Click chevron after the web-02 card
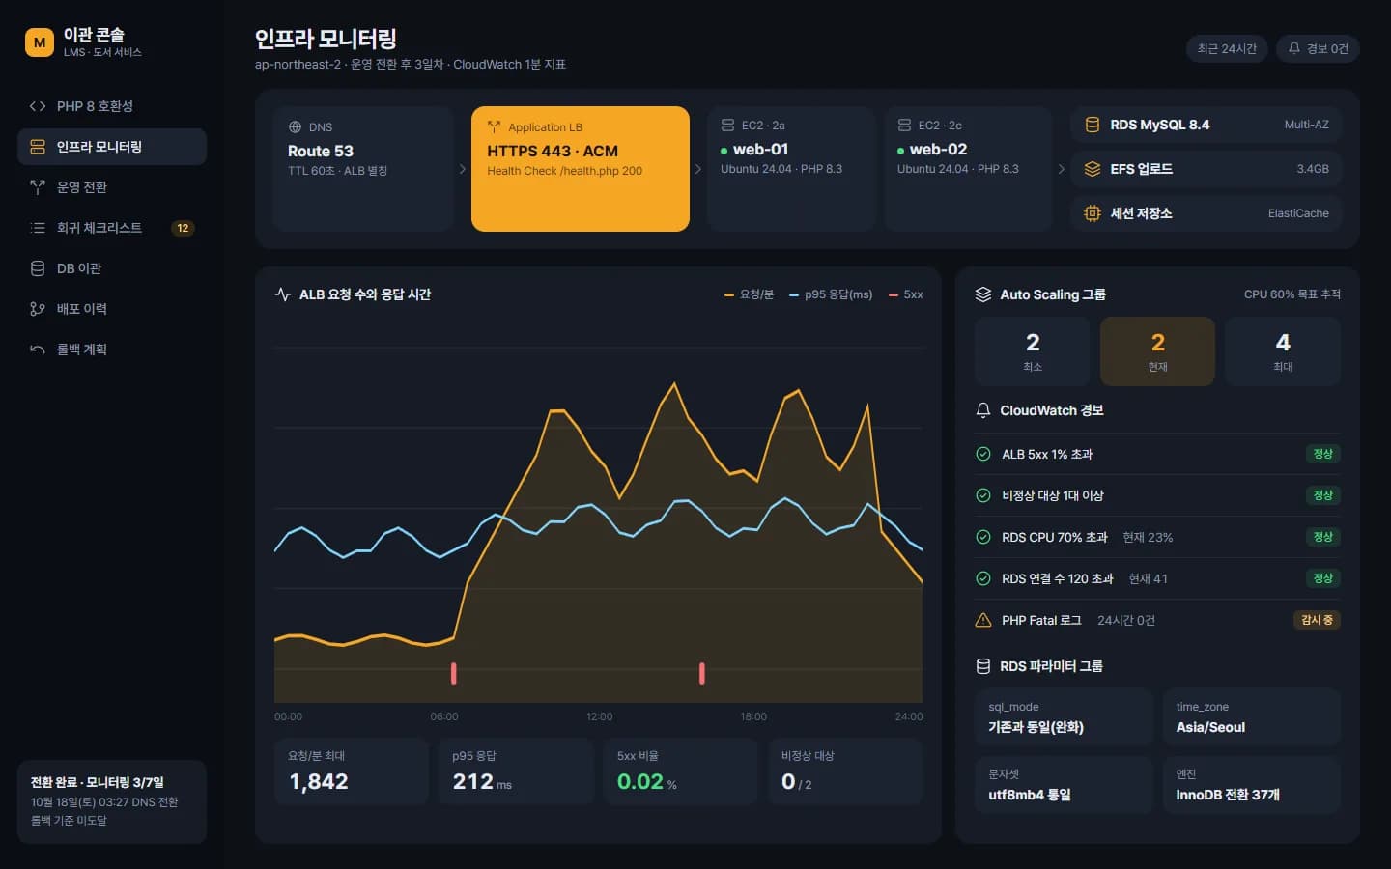1391x869 pixels. pos(1062,169)
